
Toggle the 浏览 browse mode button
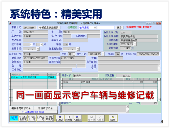pyautogui.click(x=14, y=118)
